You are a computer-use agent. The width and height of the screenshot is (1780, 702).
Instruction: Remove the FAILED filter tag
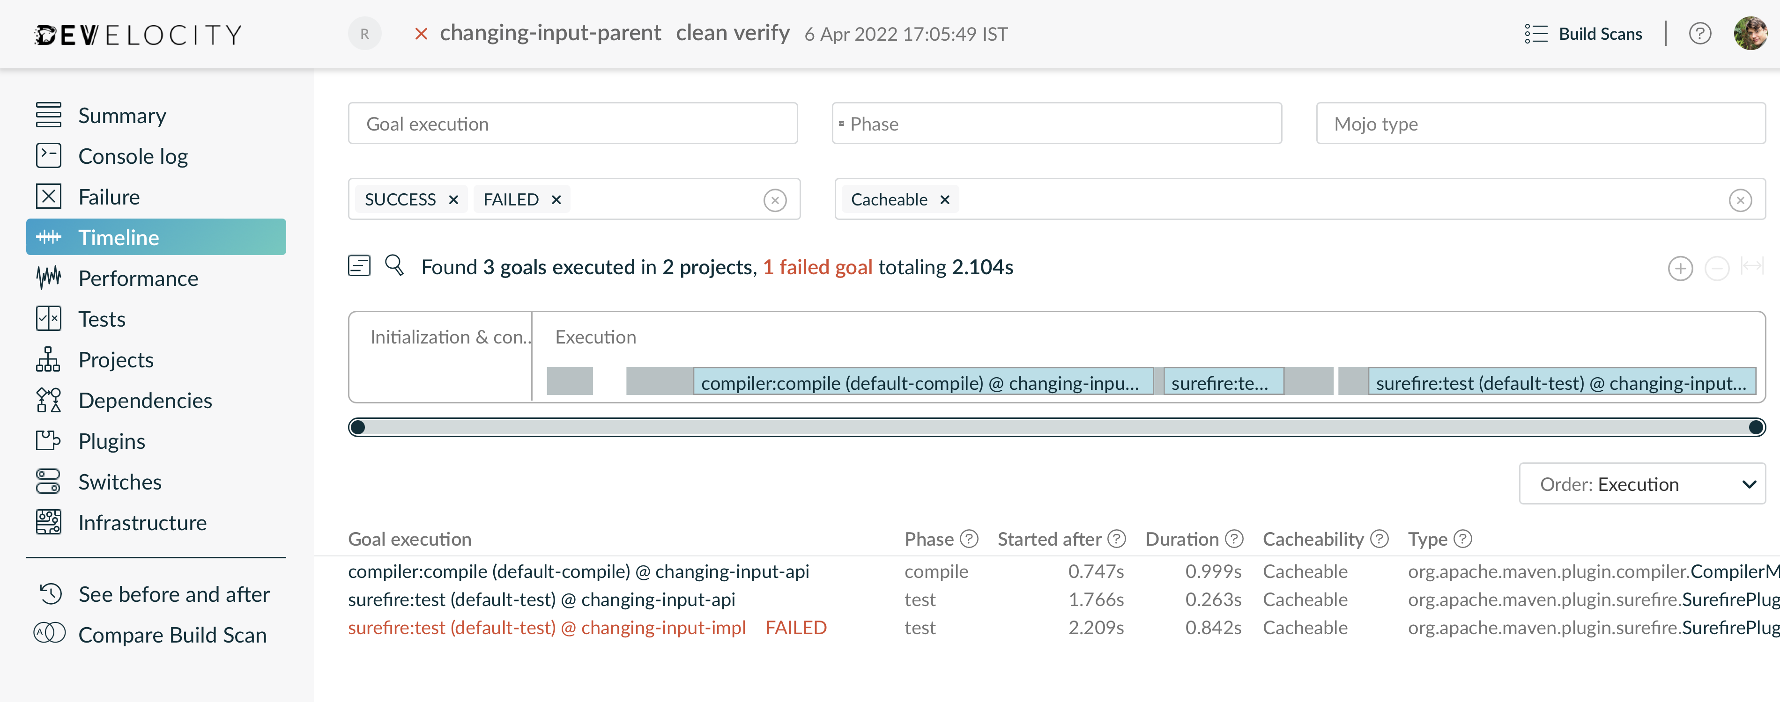tap(556, 200)
